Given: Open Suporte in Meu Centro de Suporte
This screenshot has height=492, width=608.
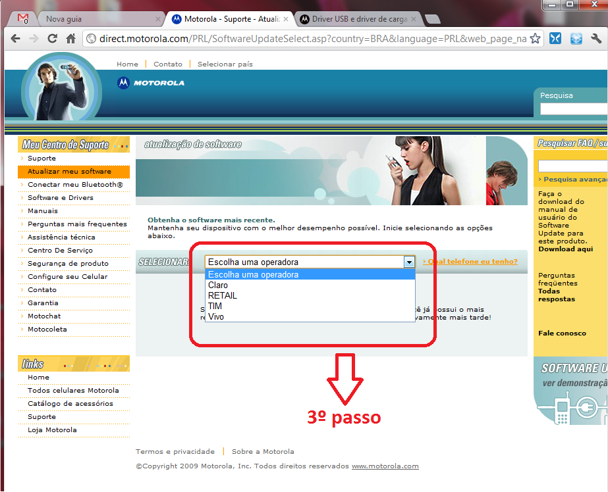Looking at the screenshot, I should tap(41, 159).
